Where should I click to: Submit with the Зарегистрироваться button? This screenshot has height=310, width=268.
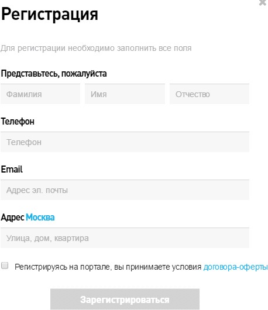point(125,299)
